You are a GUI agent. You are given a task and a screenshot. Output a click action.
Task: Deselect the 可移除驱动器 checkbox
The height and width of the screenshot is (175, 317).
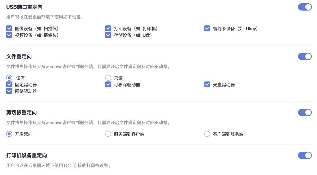pos(108,84)
